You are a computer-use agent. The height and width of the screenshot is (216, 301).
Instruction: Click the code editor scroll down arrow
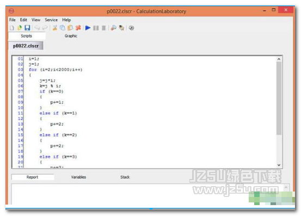click(279, 165)
